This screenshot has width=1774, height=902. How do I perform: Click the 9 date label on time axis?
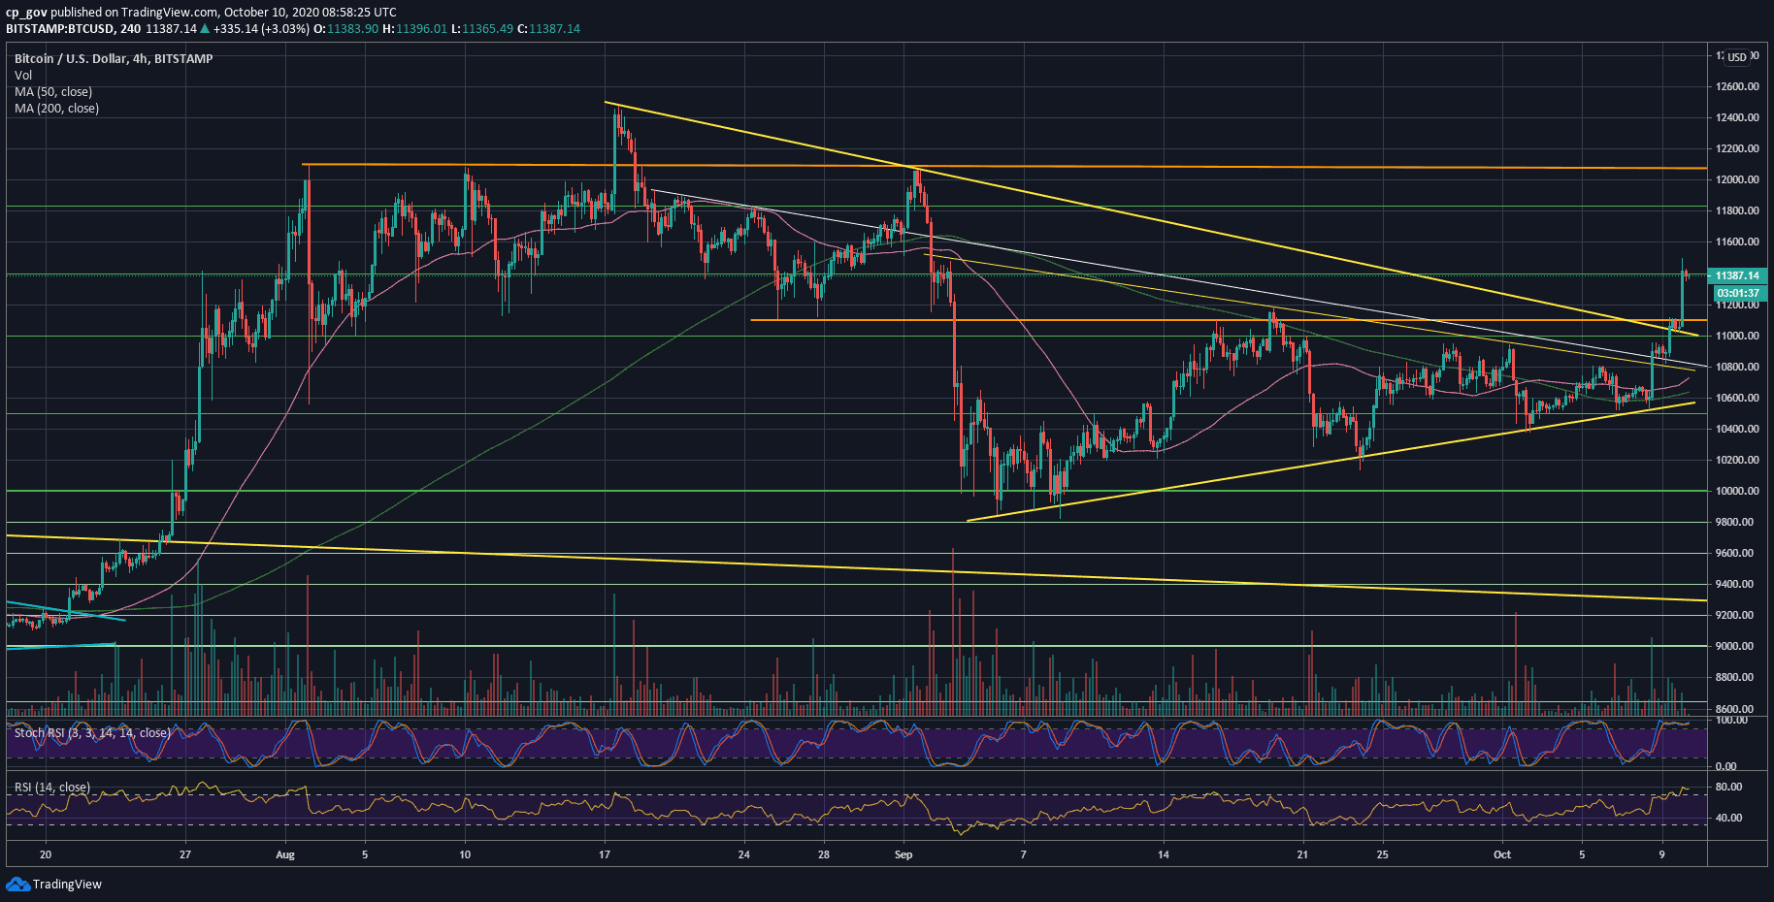pos(1661,854)
